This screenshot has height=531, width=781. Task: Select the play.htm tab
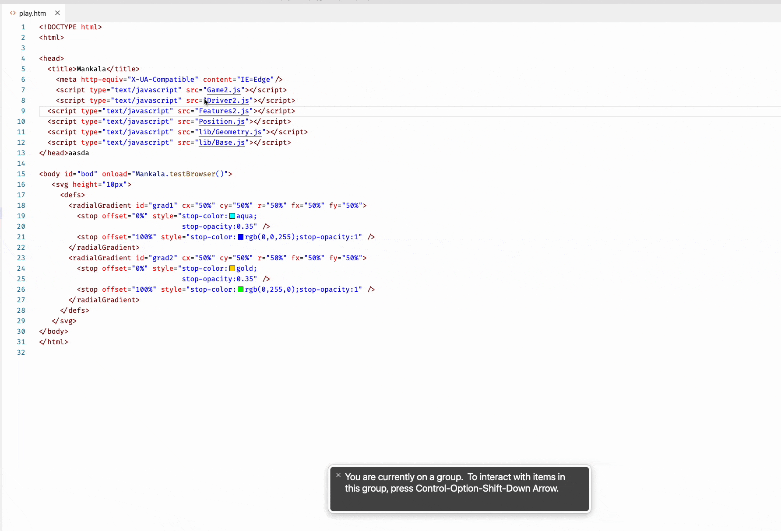(x=33, y=13)
